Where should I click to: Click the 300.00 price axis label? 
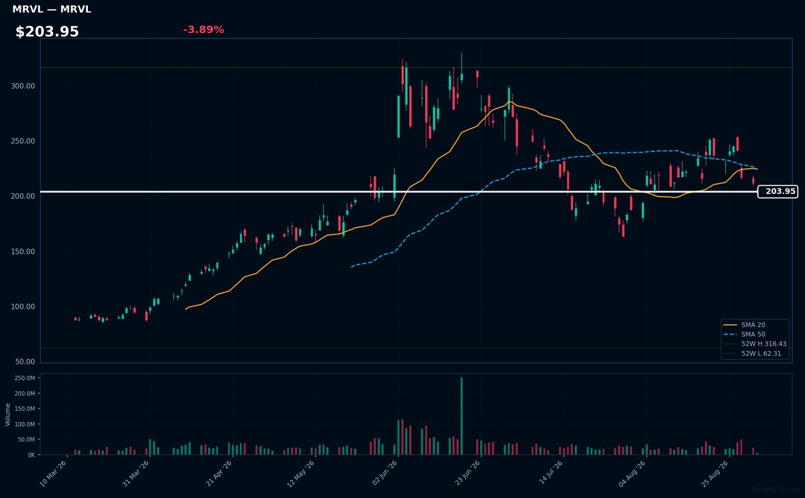pos(23,87)
